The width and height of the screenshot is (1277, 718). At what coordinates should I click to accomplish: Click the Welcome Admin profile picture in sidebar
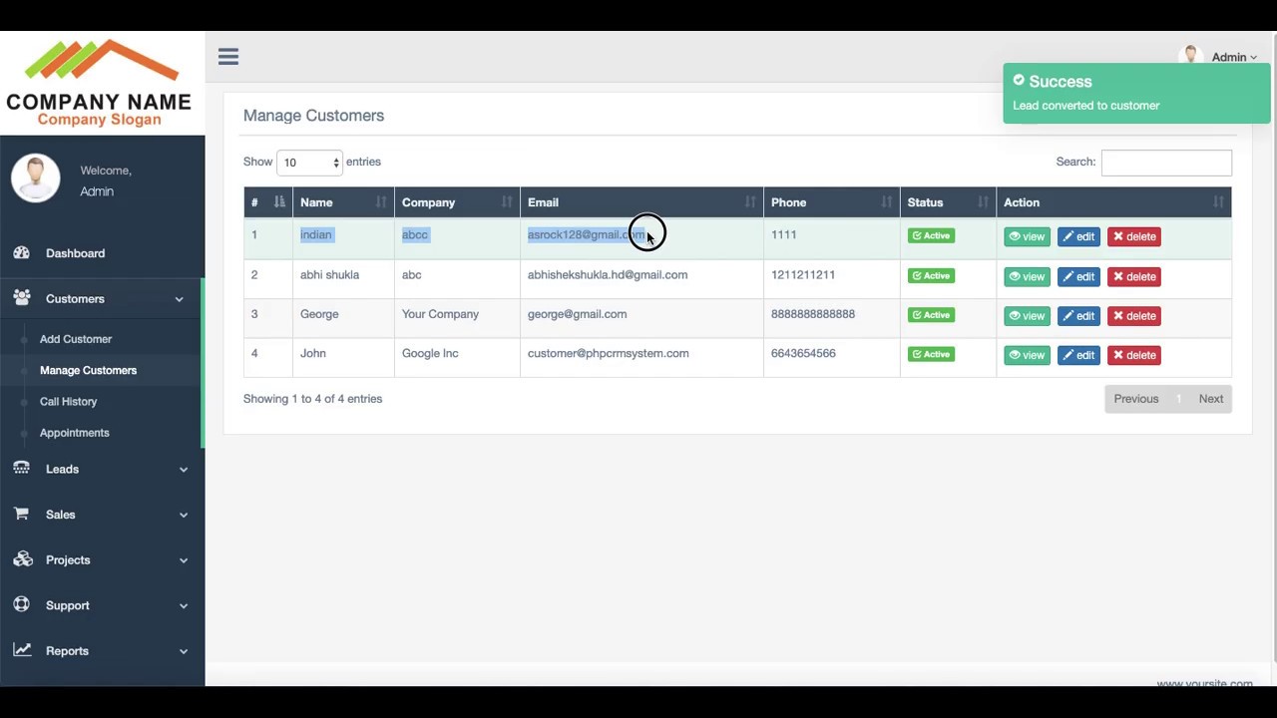tap(36, 179)
